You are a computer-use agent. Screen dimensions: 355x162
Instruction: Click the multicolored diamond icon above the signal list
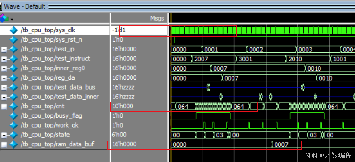4,18
